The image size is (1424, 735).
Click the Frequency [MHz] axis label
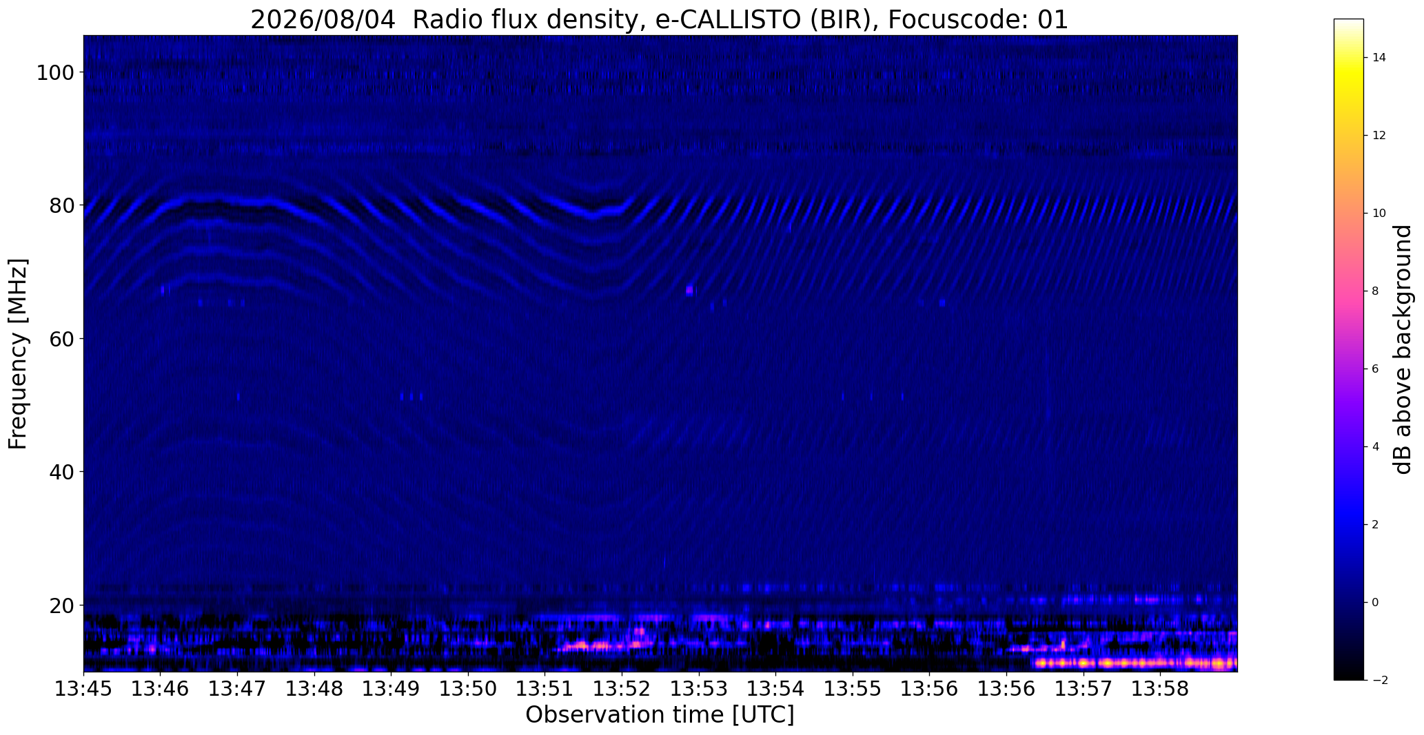click(19, 353)
